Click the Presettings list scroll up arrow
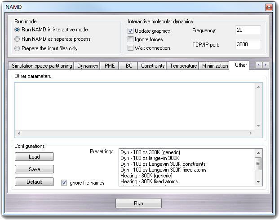Screen dimensions: 279x220 click(258, 153)
